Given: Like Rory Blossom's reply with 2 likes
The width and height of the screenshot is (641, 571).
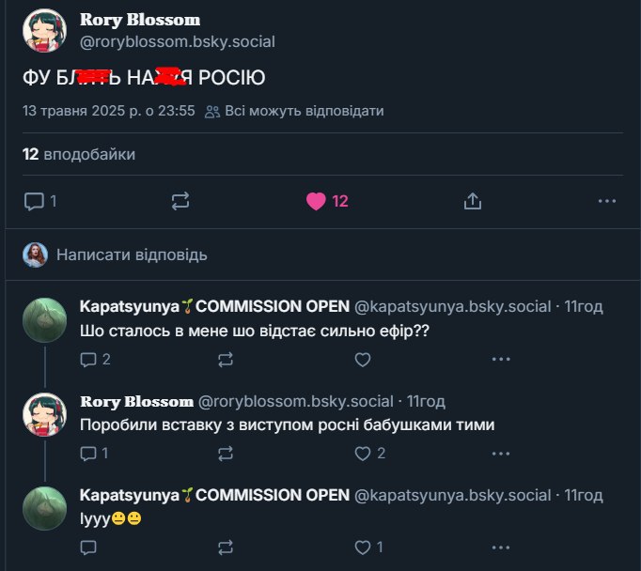Looking at the screenshot, I should pos(363,453).
